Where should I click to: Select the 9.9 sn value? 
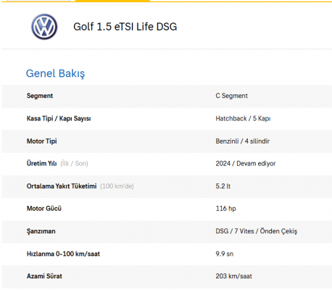225,254
